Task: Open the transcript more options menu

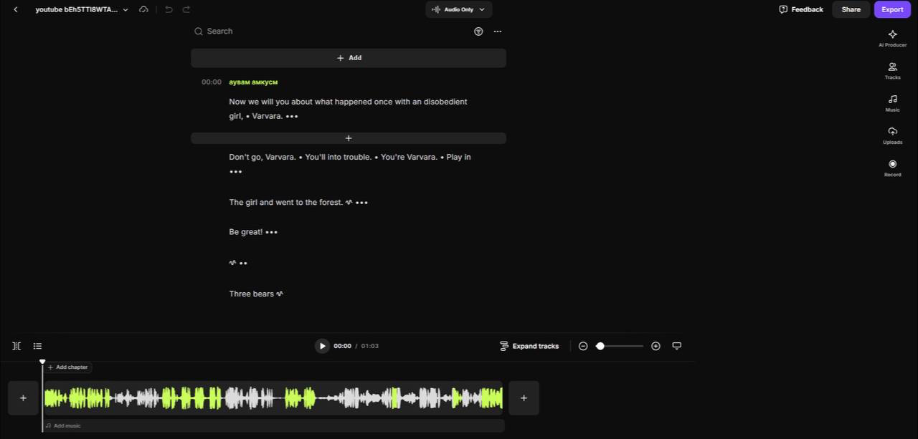Action: click(x=498, y=32)
